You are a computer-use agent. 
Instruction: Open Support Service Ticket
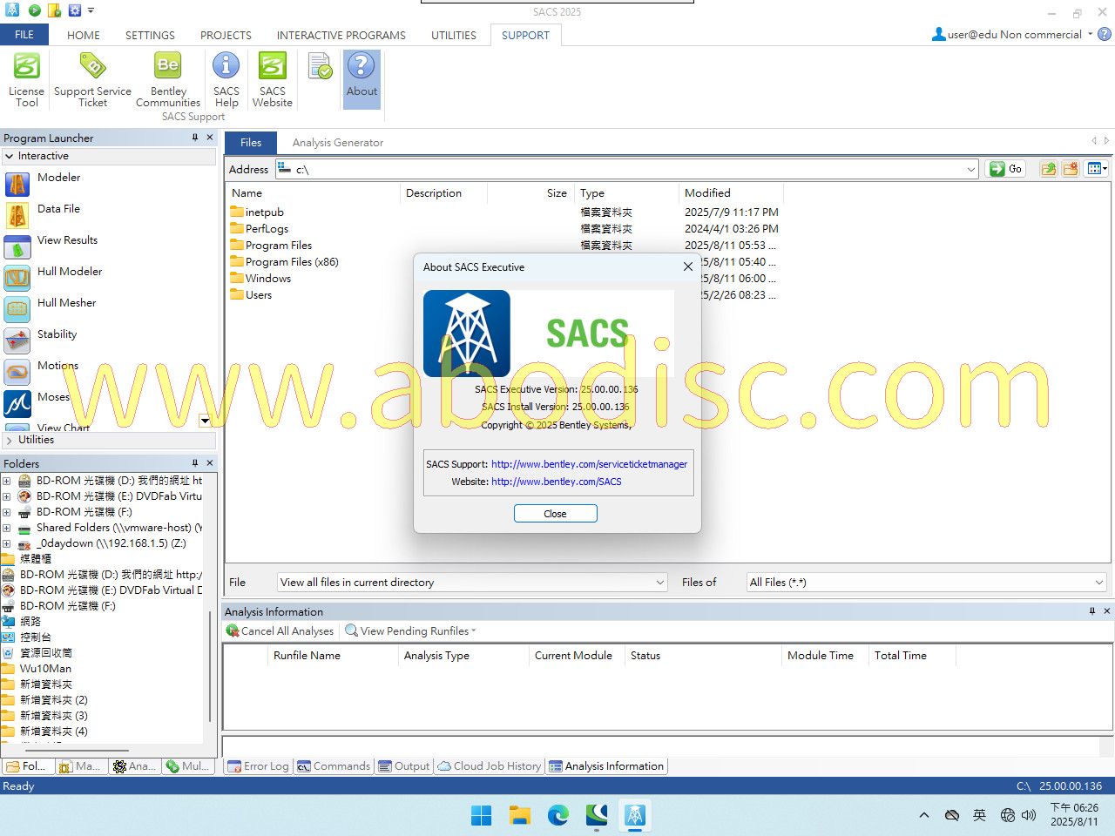(92, 79)
